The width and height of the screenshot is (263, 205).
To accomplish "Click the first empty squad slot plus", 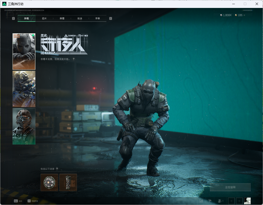I will point(231,201).
